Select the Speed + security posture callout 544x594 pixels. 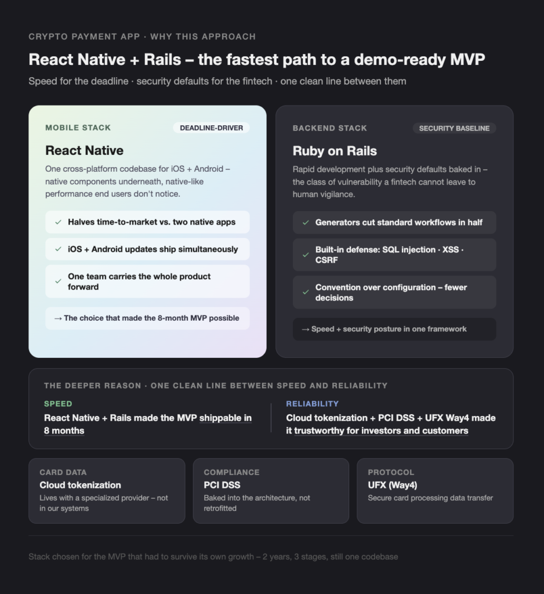pyautogui.click(x=394, y=329)
